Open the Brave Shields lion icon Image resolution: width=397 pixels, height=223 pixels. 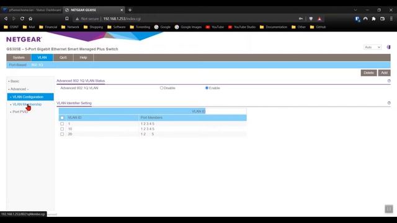coord(311,19)
